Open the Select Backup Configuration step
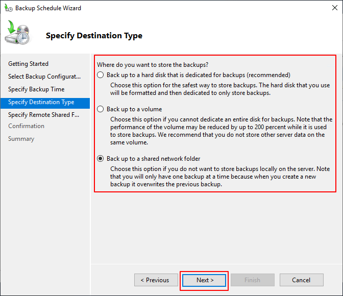343x296 pixels. coord(44,77)
